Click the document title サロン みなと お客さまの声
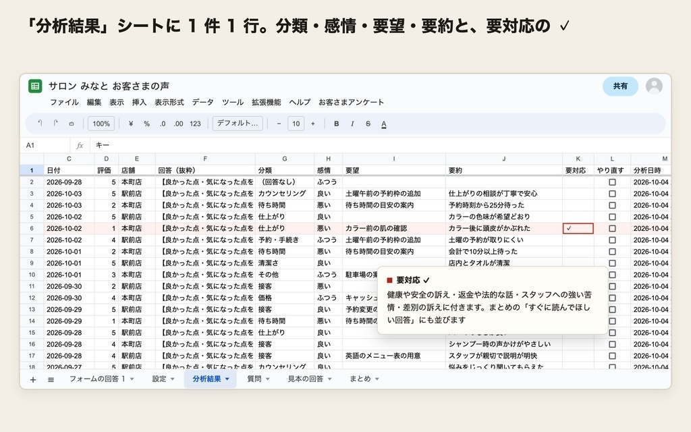The image size is (691, 432). click(x=109, y=86)
